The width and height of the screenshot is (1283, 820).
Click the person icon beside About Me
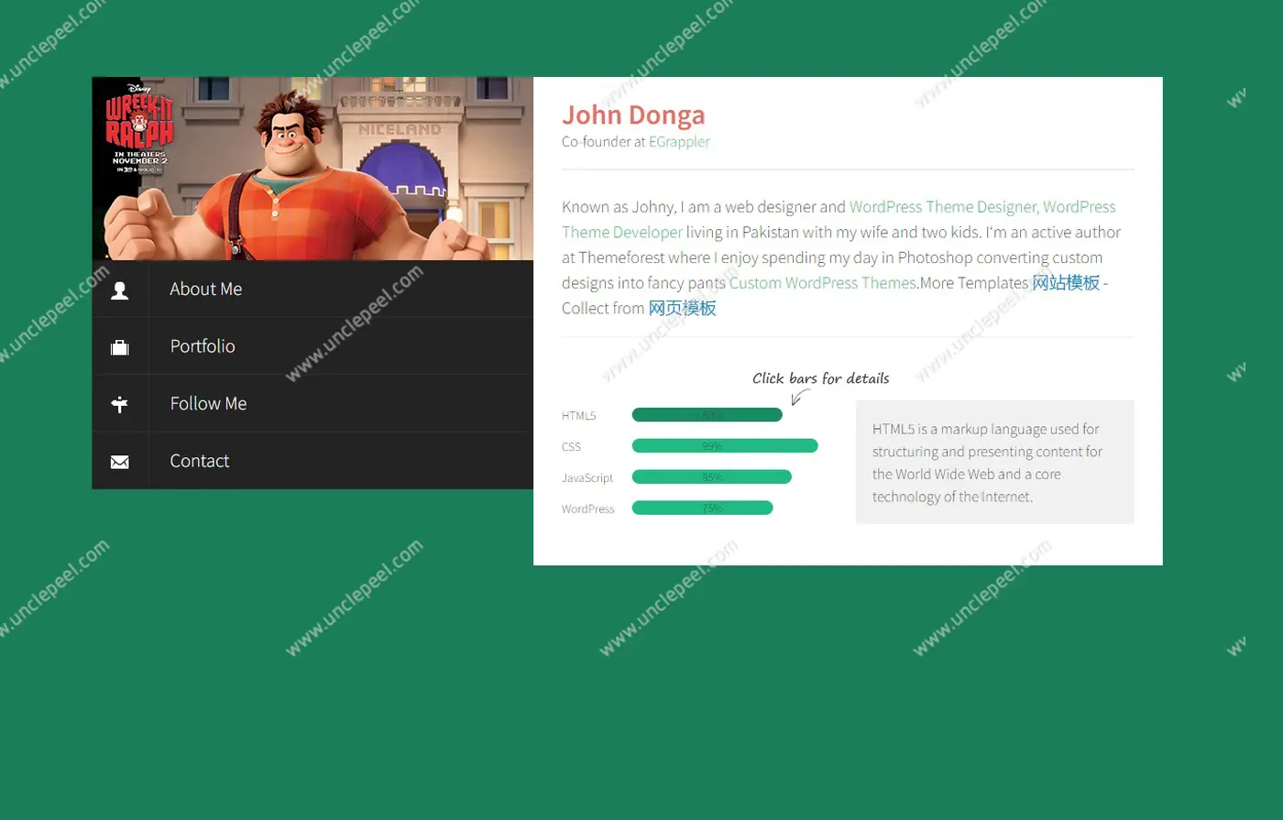[120, 290]
